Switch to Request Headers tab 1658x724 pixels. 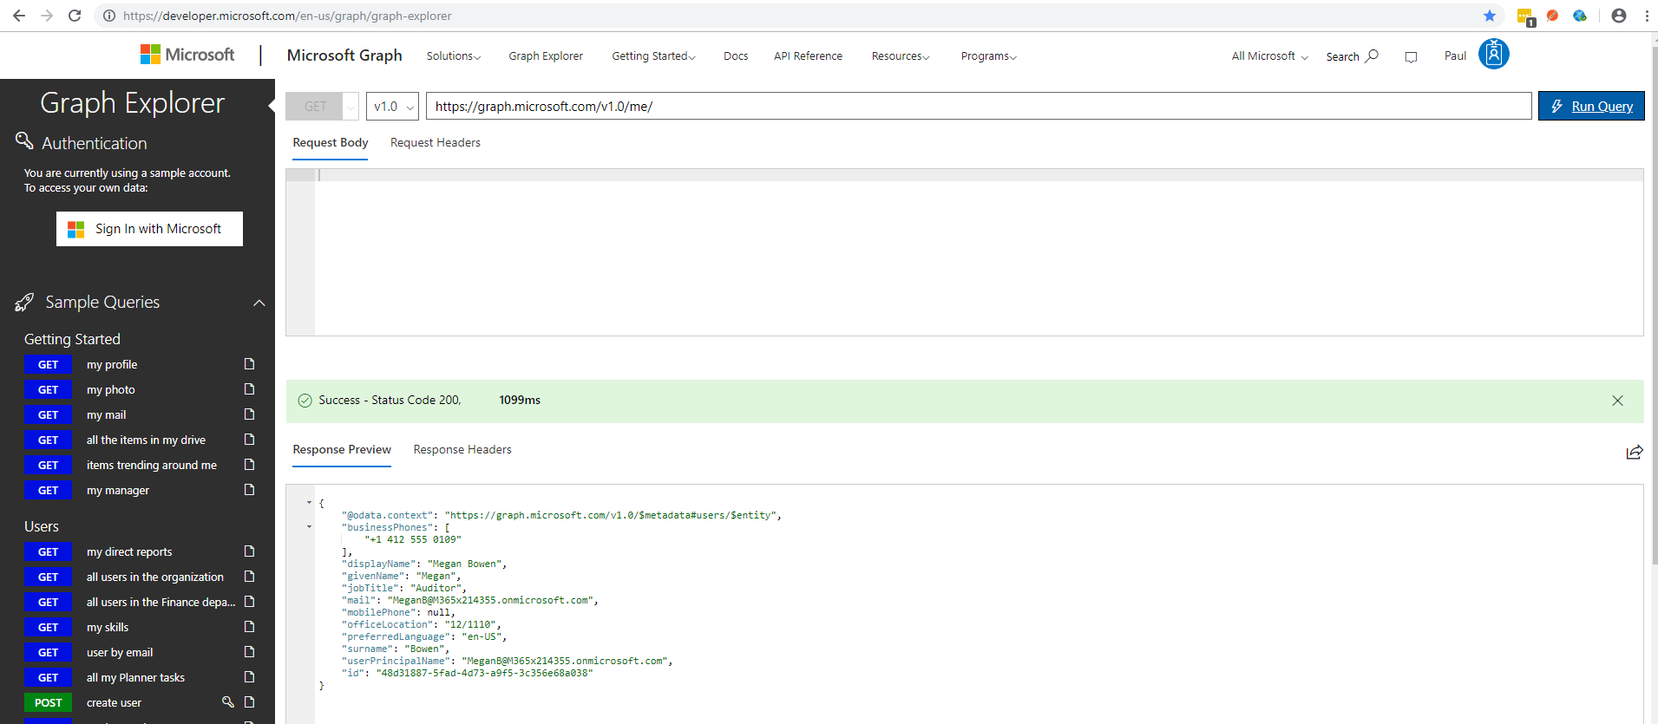(x=436, y=143)
